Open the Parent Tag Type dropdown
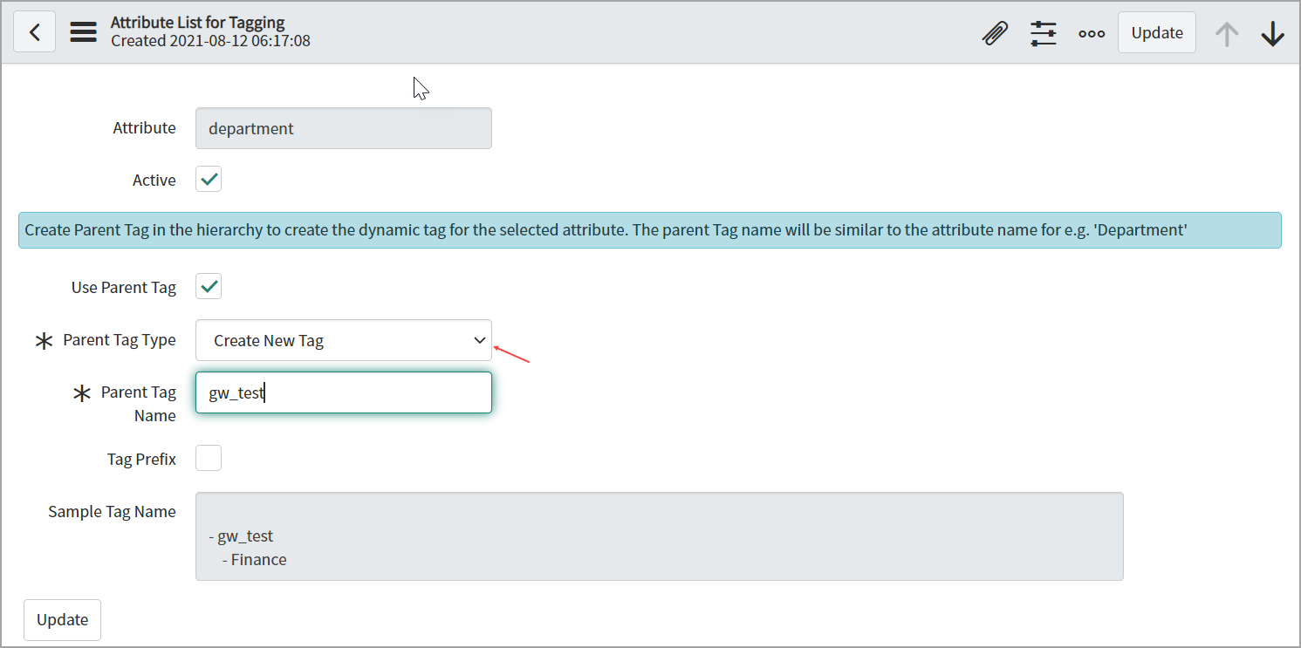Image resolution: width=1301 pixels, height=648 pixels. tap(343, 340)
